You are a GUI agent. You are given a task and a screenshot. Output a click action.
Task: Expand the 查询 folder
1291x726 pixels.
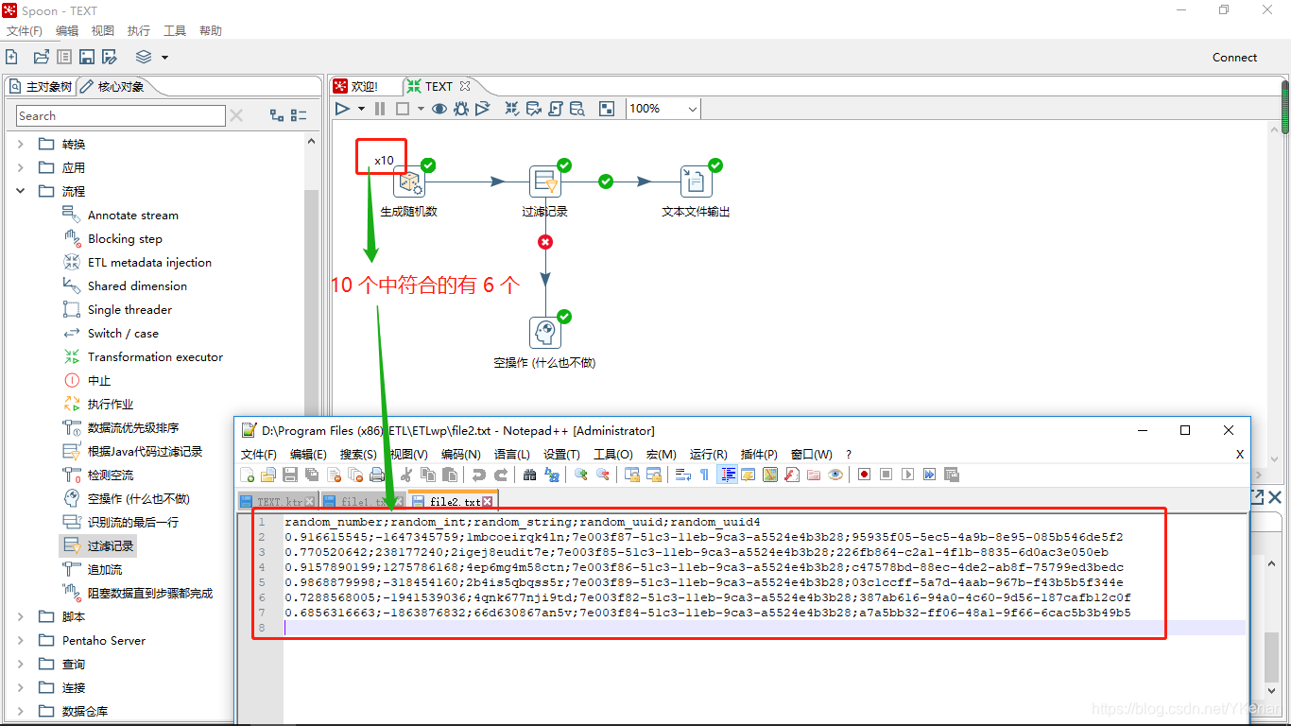(21, 664)
